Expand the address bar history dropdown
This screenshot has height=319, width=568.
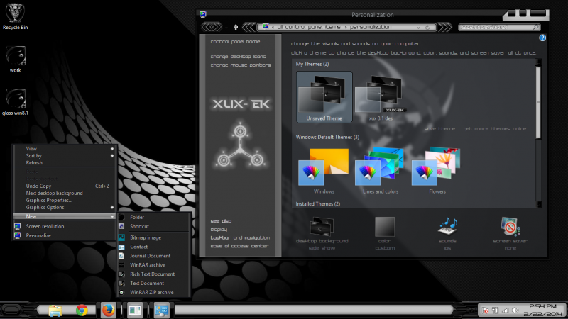(418, 27)
